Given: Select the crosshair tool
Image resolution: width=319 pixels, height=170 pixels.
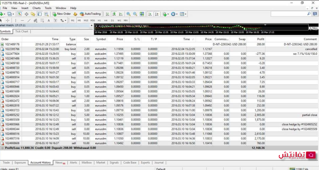Looking at the screenshot, I should tap(8, 21).
